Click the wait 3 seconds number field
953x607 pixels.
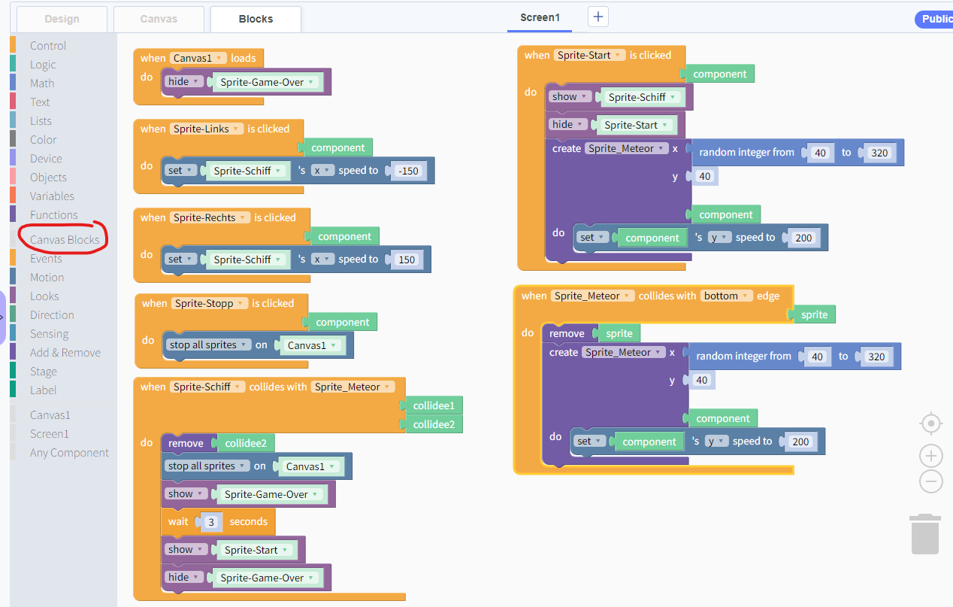pos(212,521)
